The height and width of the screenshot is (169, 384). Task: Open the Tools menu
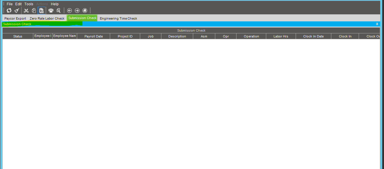(x=29, y=4)
